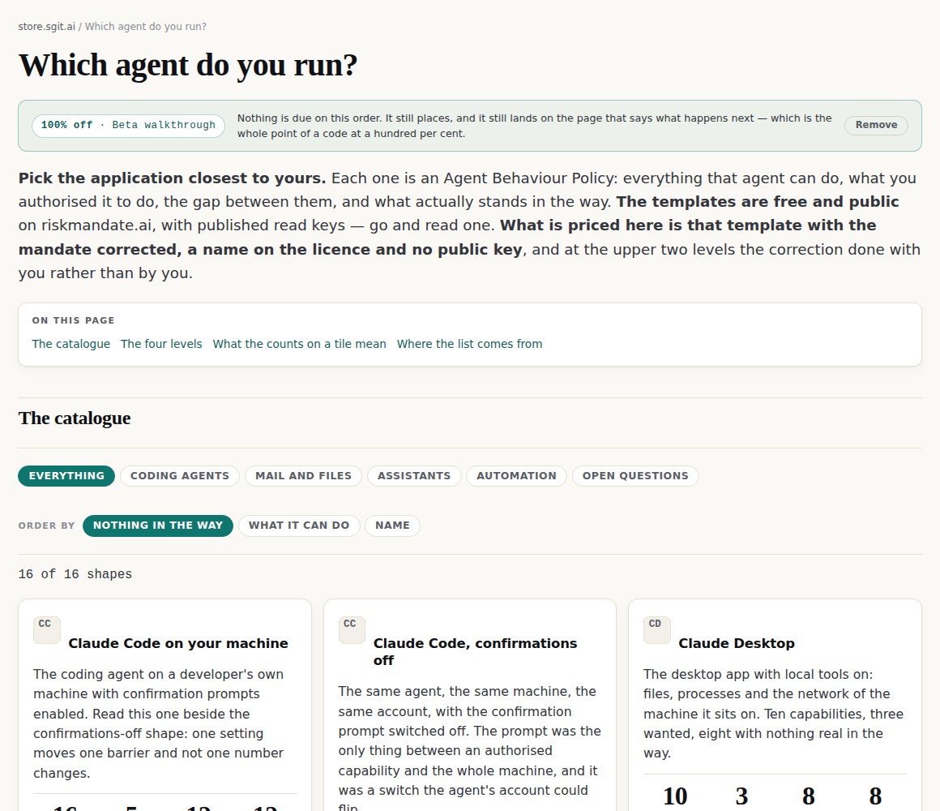940x811 pixels.
Task: Click The catalogue section heading
Action: pos(75,418)
